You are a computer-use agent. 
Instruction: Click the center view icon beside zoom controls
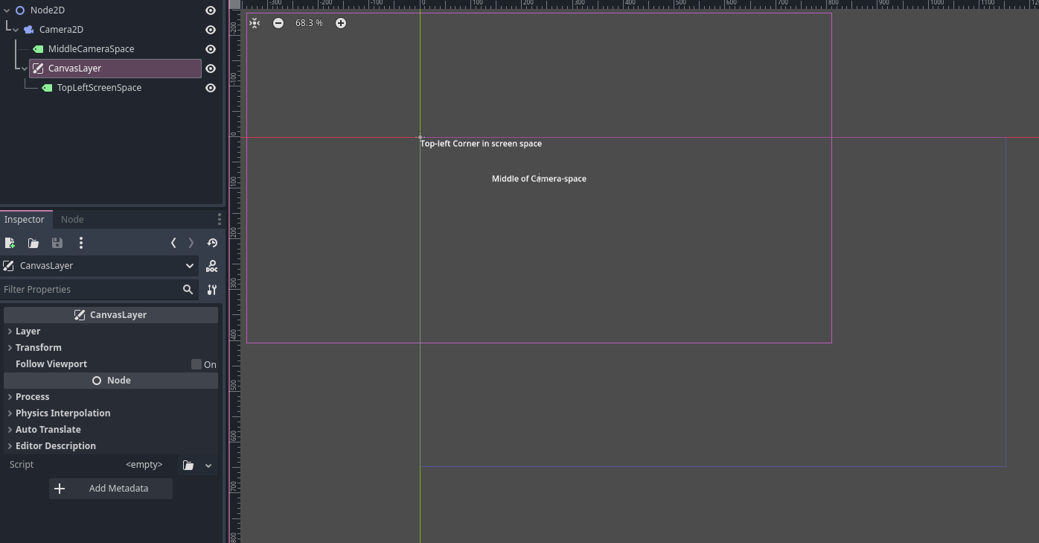click(255, 23)
